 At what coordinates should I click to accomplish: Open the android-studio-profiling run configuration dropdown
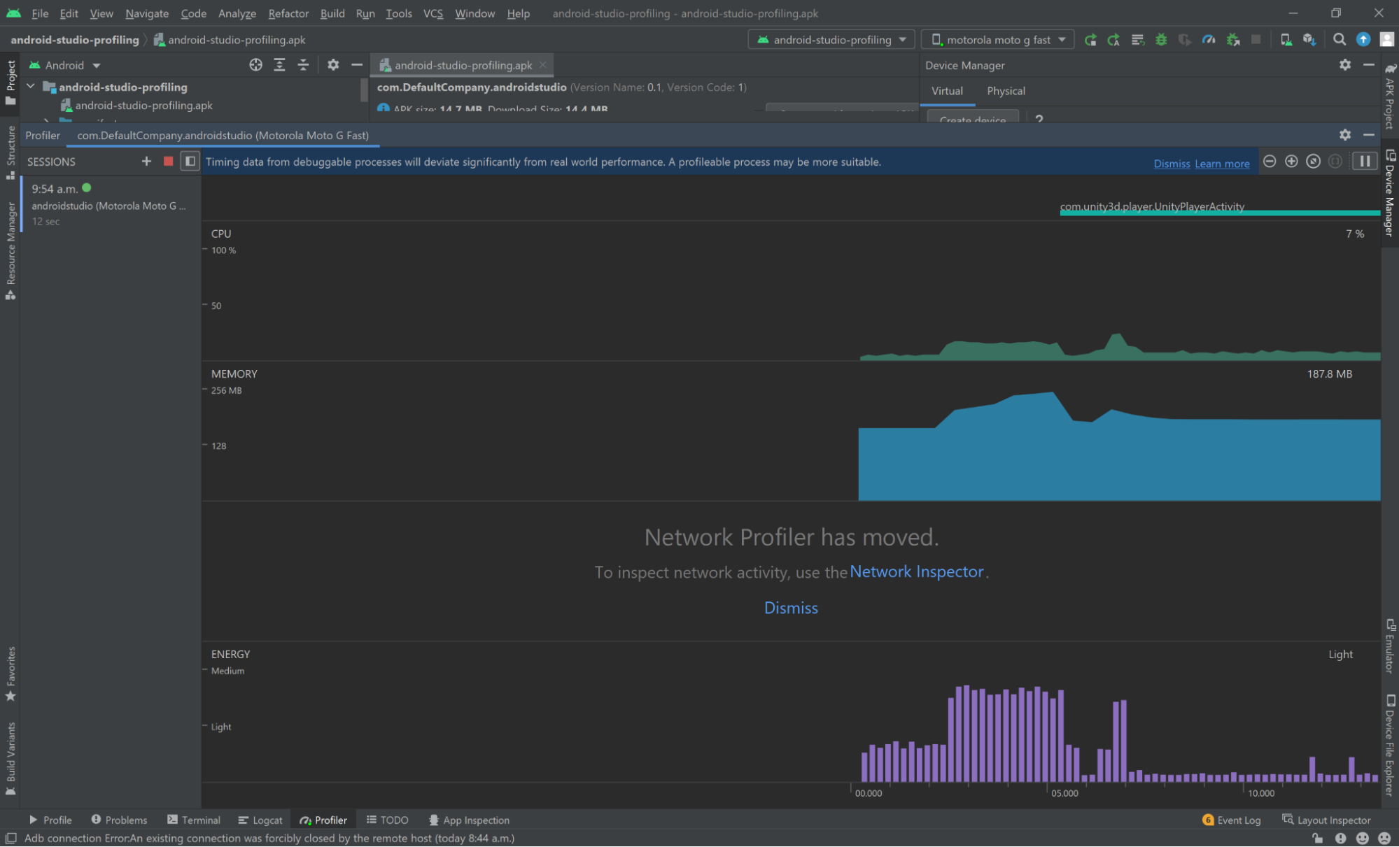click(831, 40)
